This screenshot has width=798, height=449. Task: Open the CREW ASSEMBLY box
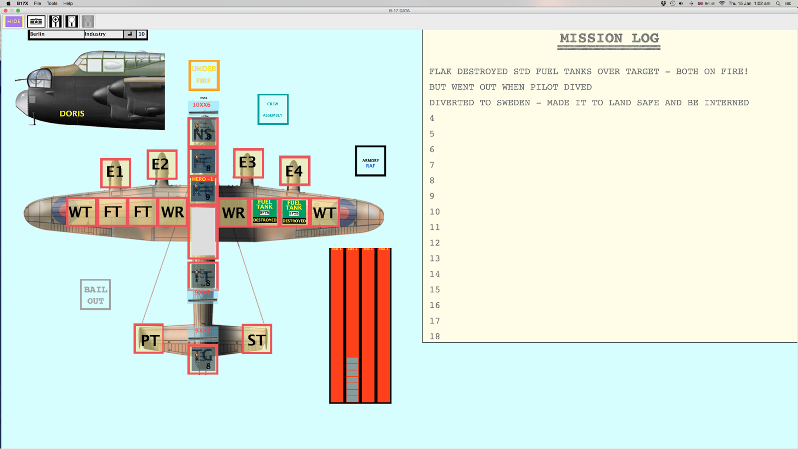(273, 109)
